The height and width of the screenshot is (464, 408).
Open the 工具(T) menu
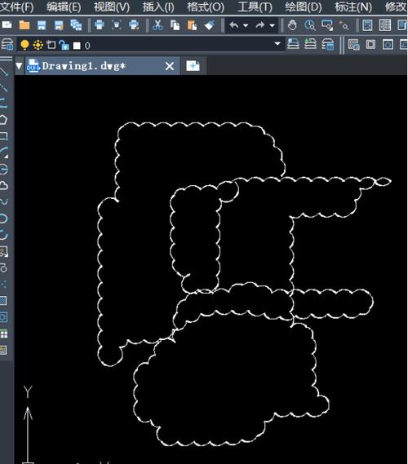tap(255, 7)
